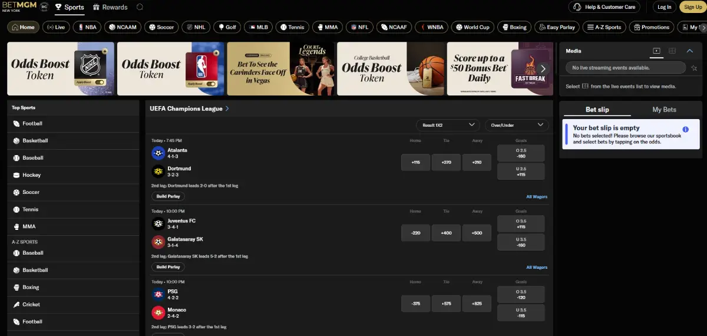This screenshot has width=707, height=336.
Task: Click the Atalanta team logo
Action: [x=158, y=153]
